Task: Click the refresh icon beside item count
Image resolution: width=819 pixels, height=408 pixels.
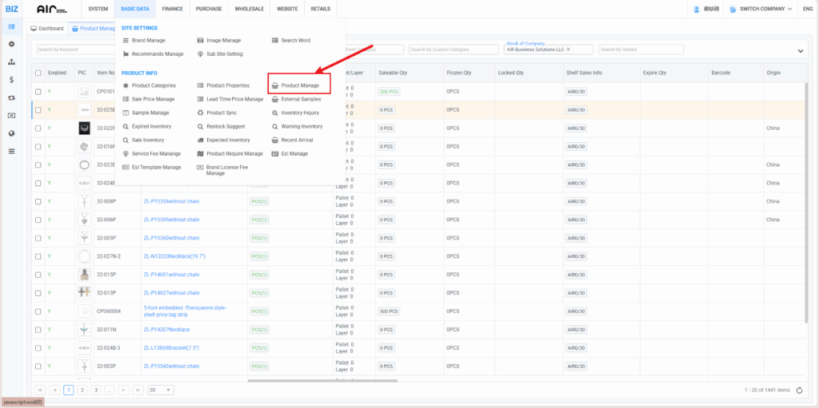Action: click(800, 390)
